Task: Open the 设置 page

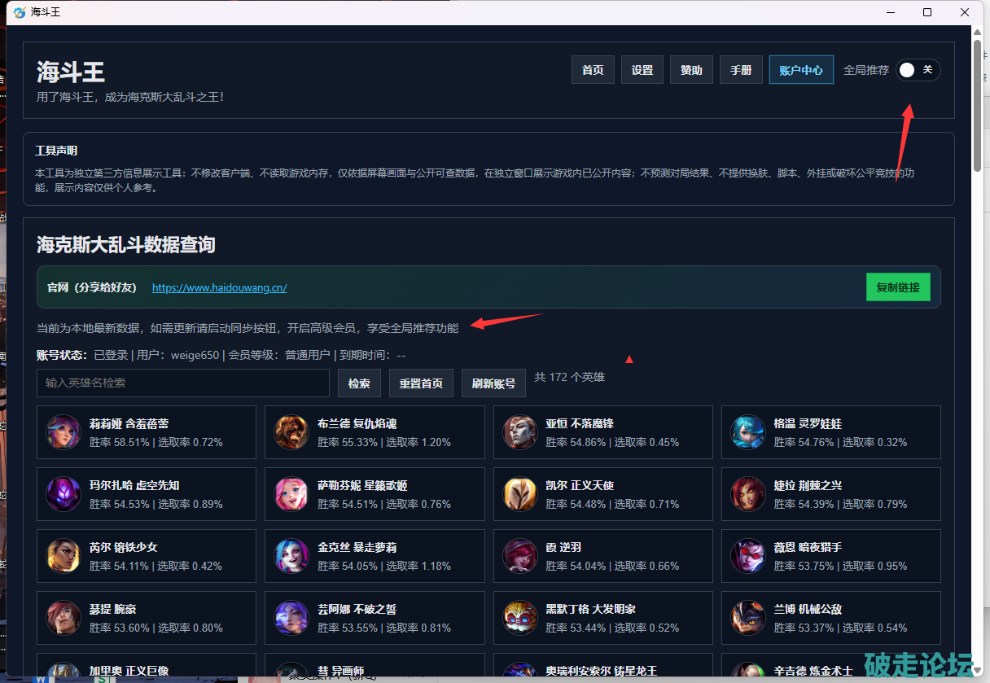Action: 642,70
